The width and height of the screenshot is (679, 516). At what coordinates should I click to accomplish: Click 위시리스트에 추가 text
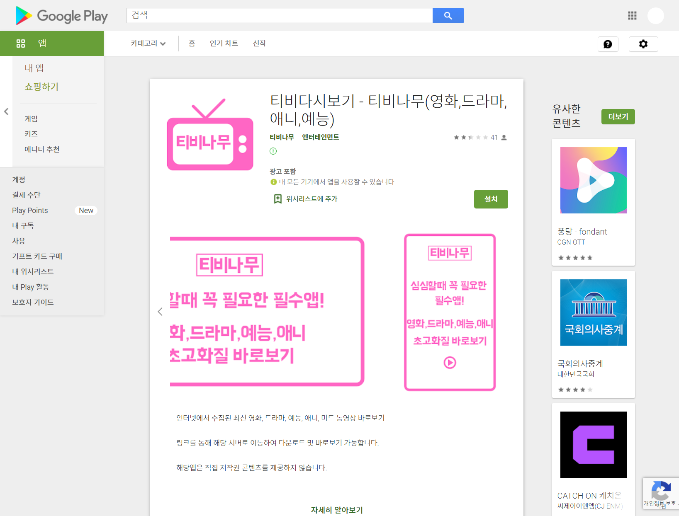click(x=312, y=199)
